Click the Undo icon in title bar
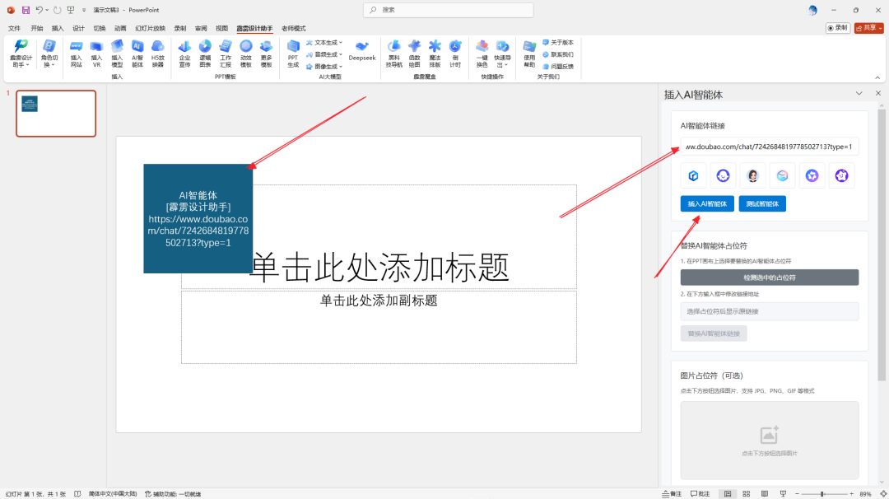This screenshot has height=499, width=889. 40,10
